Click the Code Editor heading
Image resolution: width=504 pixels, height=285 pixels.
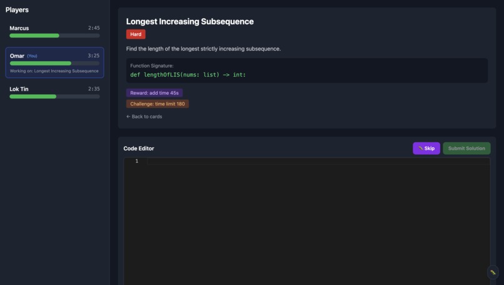click(139, 148)
